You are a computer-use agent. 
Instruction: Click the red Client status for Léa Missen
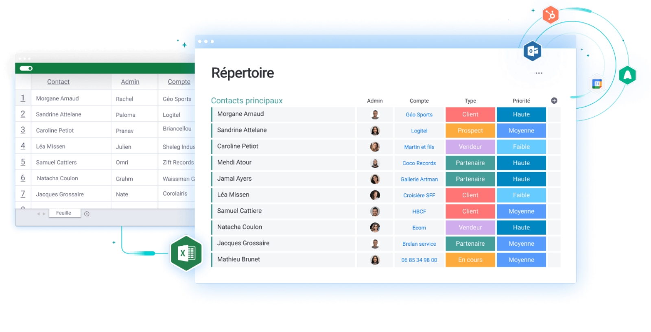[x=470, y=195]
